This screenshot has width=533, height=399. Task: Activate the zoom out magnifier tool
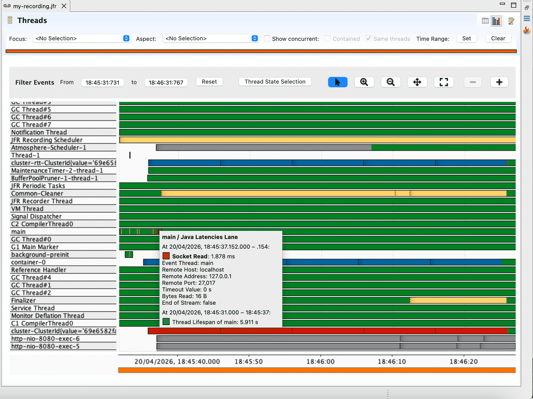tap(391, 82)
